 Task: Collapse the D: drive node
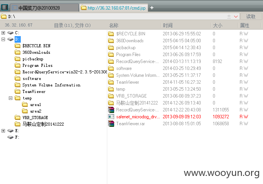[x=3, y=39]
